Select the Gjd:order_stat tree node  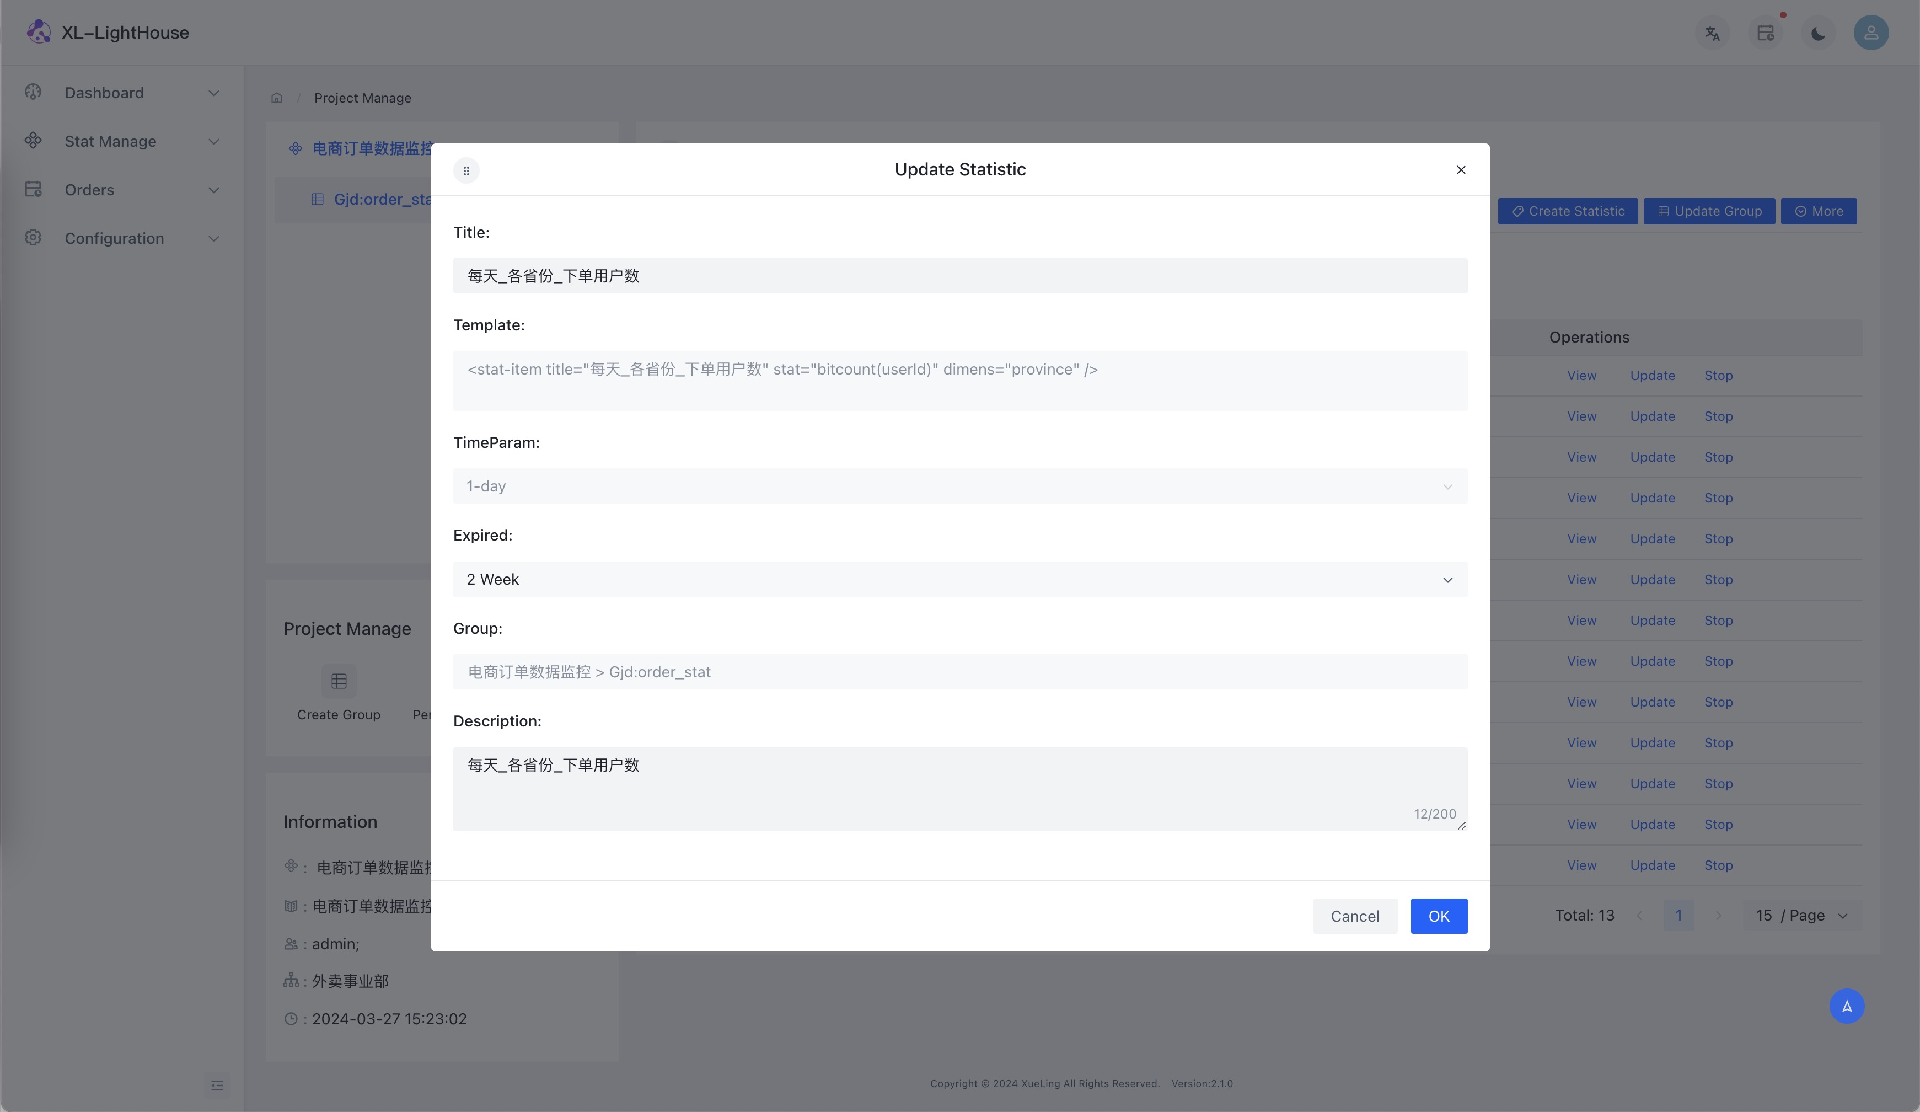tap(383, 199)
